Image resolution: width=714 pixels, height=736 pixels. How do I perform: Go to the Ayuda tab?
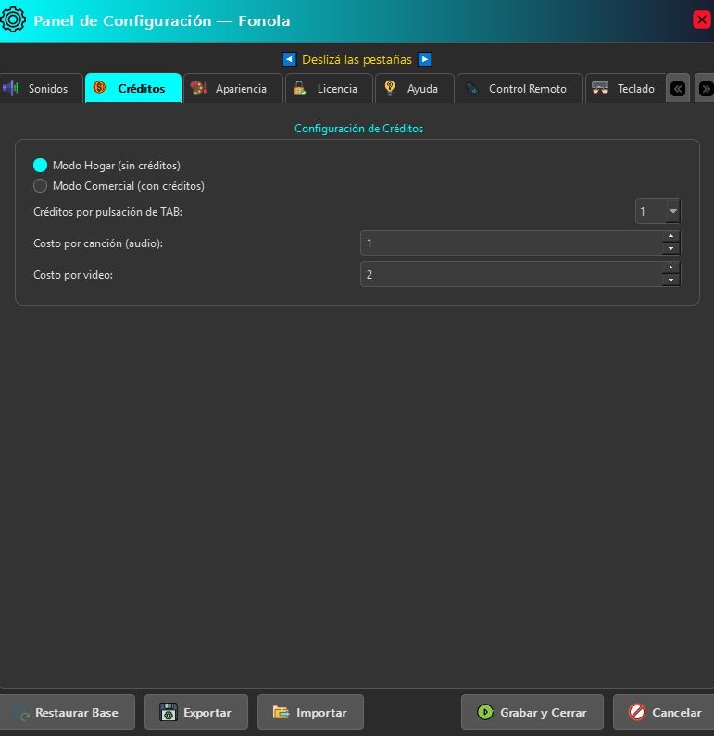coord(415,88)
